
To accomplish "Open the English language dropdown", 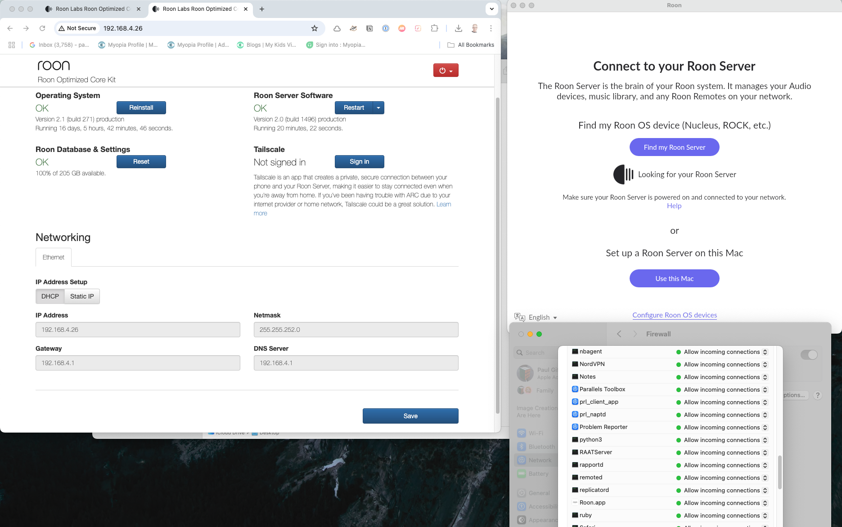I will pos(543,317).
